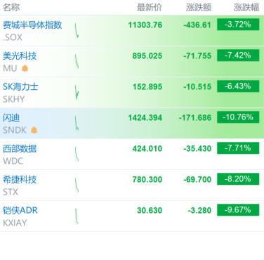Click the -3.72% change badge
Image resolution: width=264 pixels, height=260 pixels.
(x=238, y=25)
